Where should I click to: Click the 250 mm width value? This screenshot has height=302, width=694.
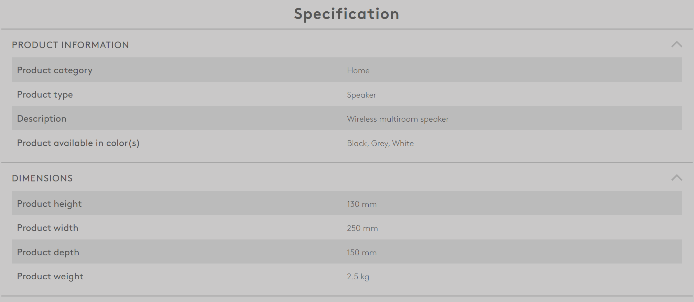(x=362, y=228)
